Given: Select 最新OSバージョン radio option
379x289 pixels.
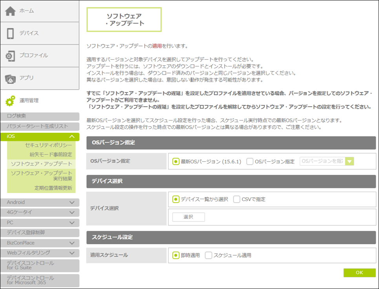Looking at the screenshot, I should 176,161.
